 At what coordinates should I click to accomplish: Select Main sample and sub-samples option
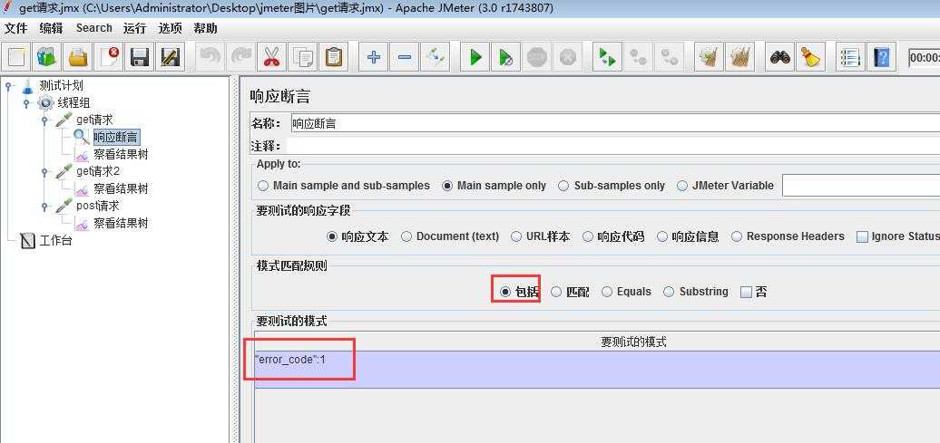click(x=344, y=186)
